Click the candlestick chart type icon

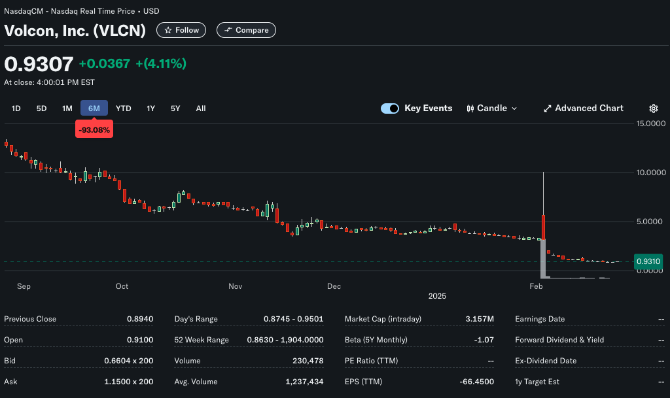pos(470,108)
